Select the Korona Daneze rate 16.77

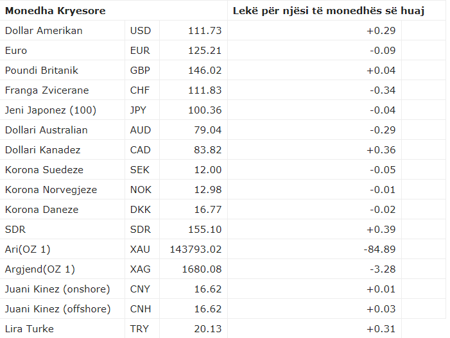207,210
